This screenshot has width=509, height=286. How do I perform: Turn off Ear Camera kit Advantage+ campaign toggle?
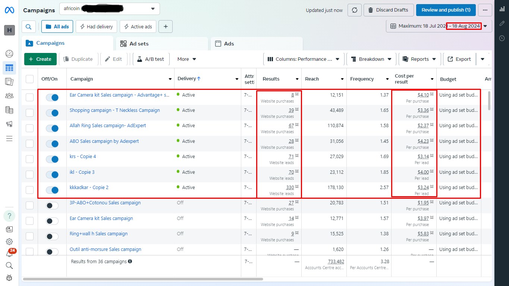coord(52,97)
